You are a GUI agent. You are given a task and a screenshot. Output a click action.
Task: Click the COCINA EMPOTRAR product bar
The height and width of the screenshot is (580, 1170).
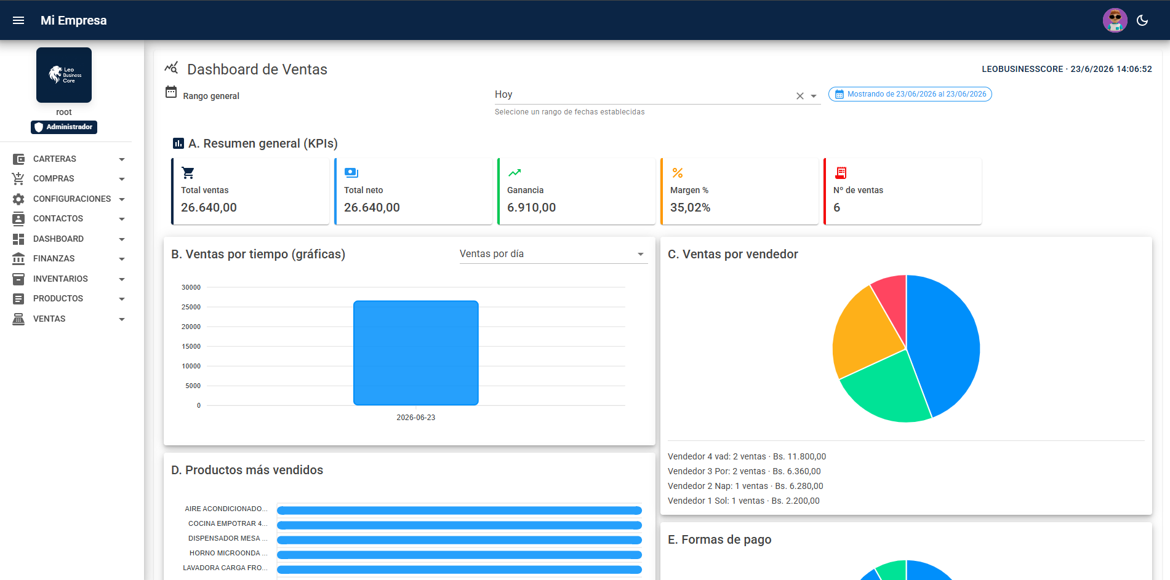point(459,525)
